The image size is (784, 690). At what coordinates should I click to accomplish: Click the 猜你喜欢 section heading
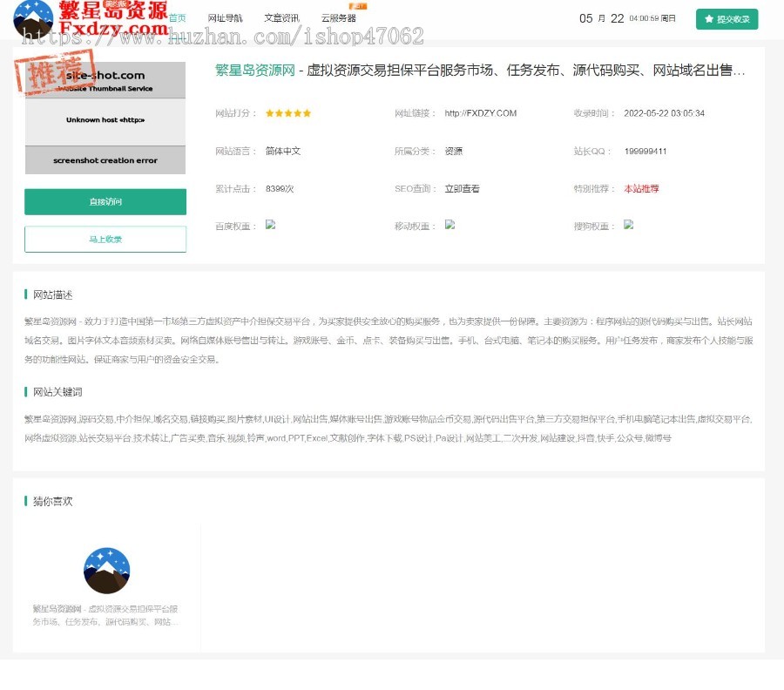pos(52,501)
